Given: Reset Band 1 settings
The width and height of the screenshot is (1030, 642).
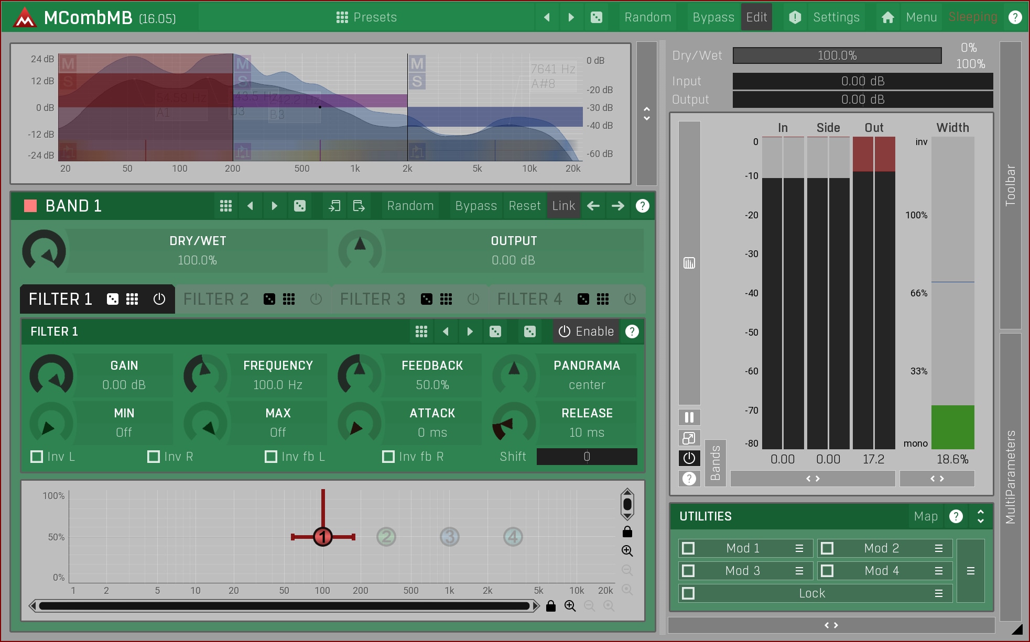Looking at the screenshot, I should coord(525,206).
